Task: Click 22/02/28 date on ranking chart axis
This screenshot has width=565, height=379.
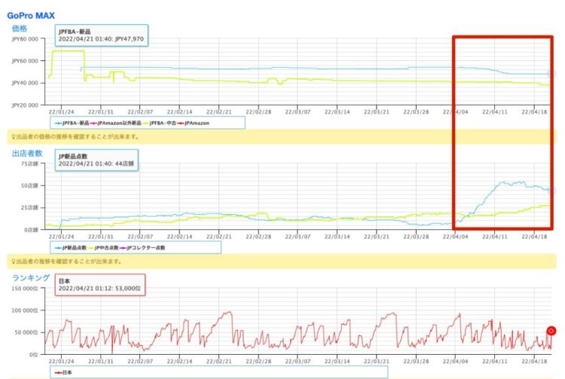Action: pyautogui.click(x=258, y=361)
